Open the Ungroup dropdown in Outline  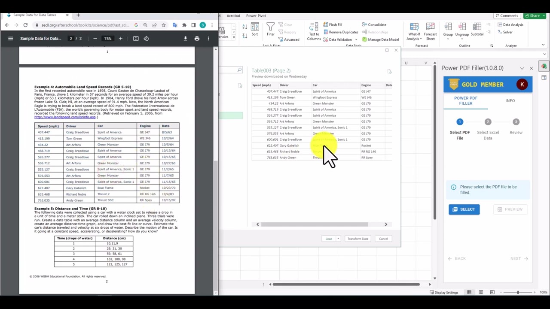pyautogui.click(x=462, y=32)
